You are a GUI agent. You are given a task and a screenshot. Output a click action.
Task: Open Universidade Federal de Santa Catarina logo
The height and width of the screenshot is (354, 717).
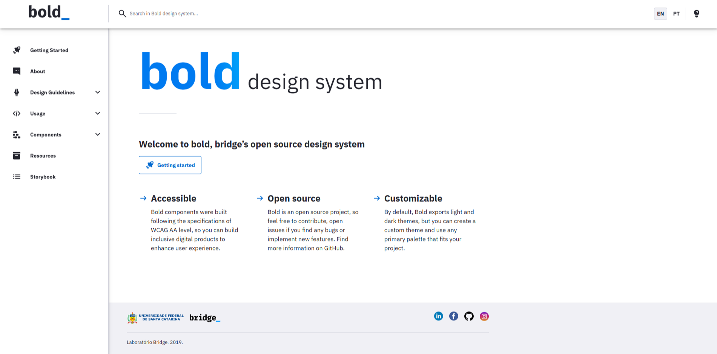pos(155,317)
